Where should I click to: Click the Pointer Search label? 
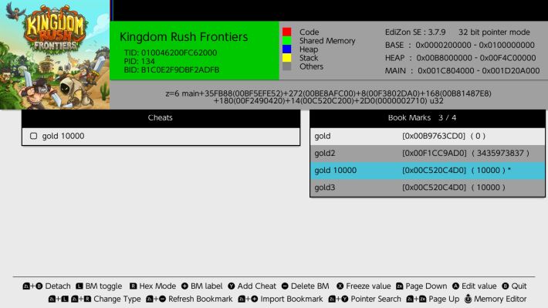(376, 299)
